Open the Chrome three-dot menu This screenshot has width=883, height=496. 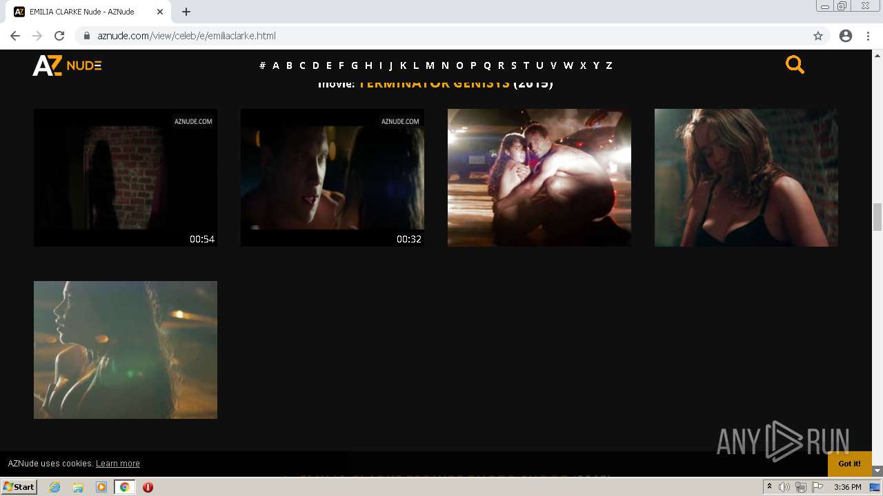pos(868,36)
